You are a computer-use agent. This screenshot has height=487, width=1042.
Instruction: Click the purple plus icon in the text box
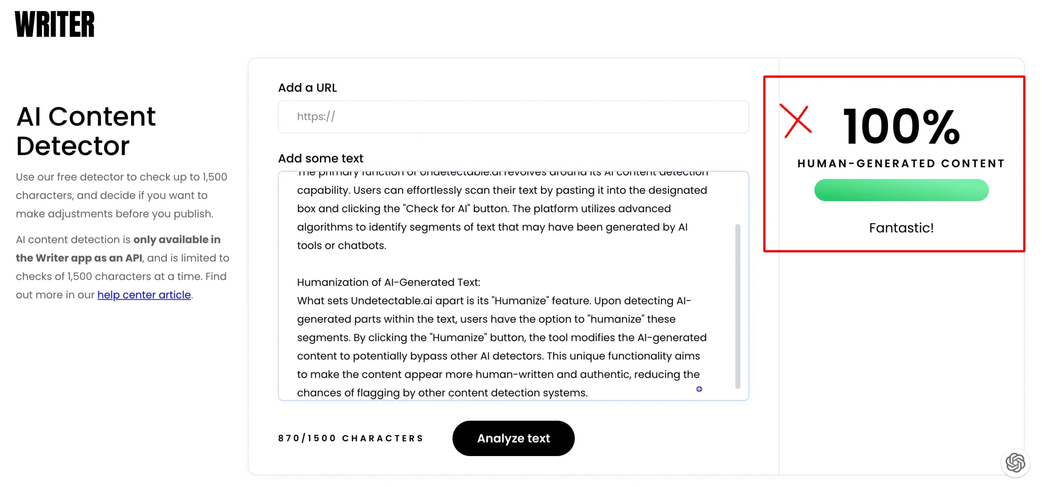pyautogui.click(x=699, y=389)
